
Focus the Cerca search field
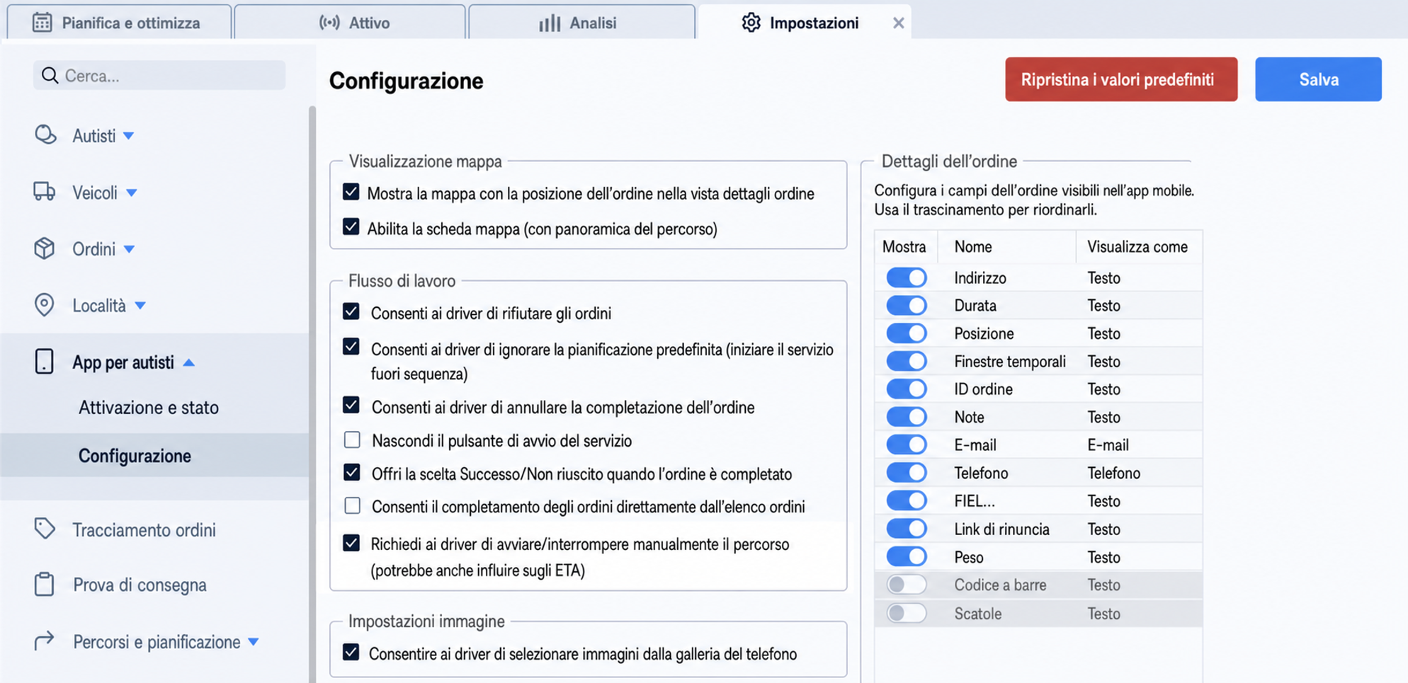(159, 76)
